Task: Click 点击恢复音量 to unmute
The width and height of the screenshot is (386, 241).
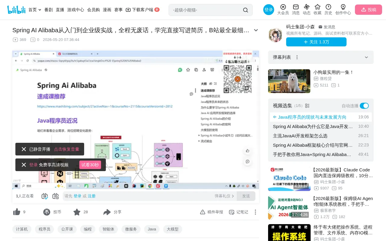Action: coord(67,149)
